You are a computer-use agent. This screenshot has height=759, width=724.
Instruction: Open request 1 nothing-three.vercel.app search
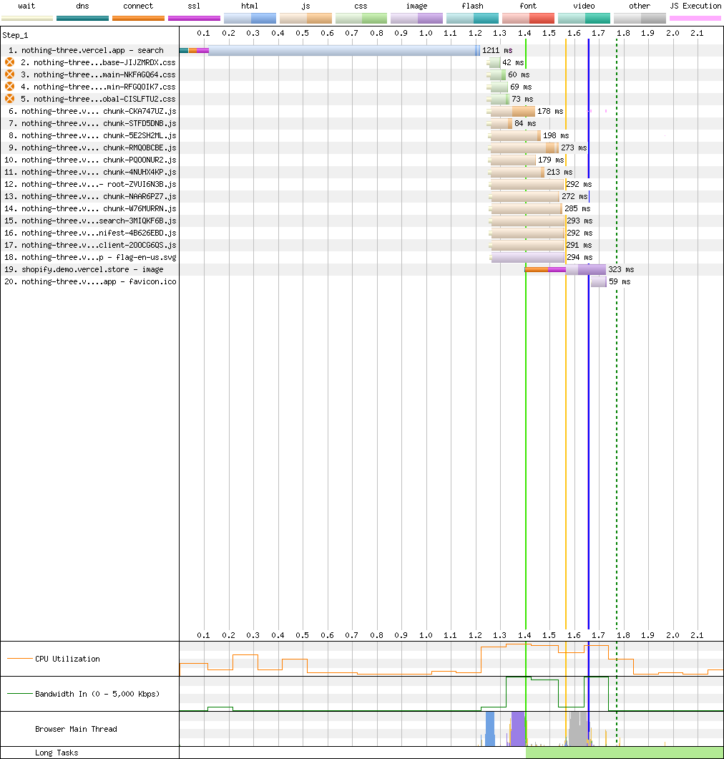pos(92,50)
